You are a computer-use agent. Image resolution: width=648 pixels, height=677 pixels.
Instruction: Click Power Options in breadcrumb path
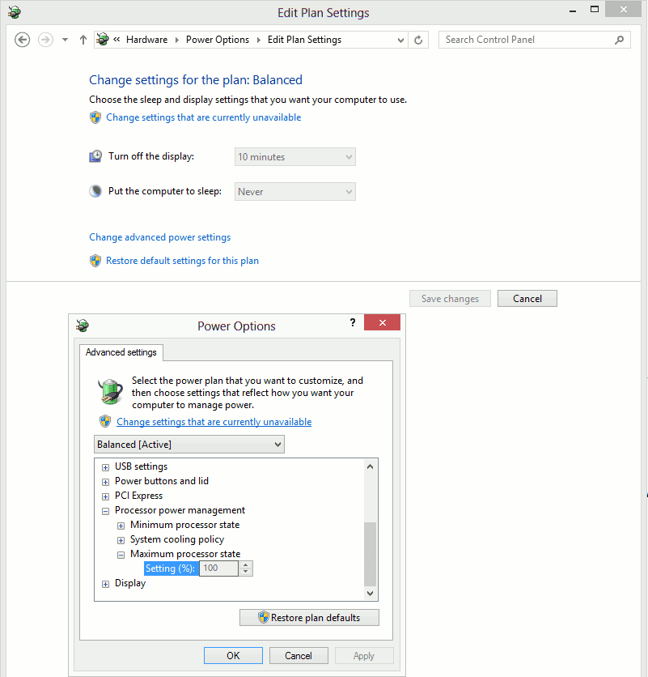218,40
